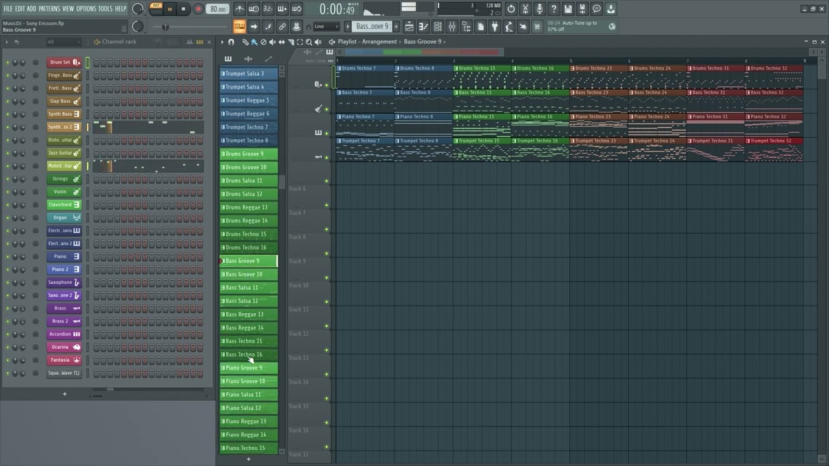The image size is (829, 466).
Task: Toggle the metronome icon
Action: (x=240, y=9)
